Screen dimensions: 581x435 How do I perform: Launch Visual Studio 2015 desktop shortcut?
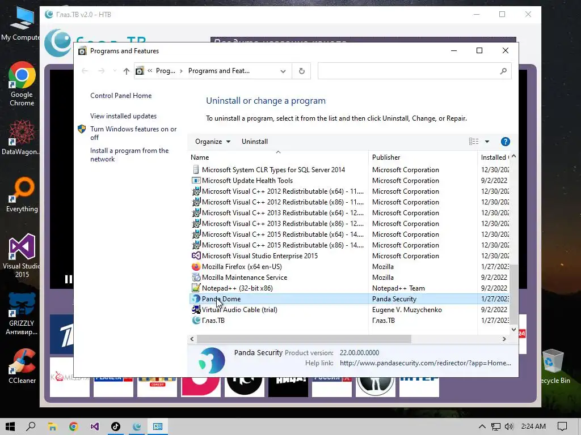tap(22, 255)
